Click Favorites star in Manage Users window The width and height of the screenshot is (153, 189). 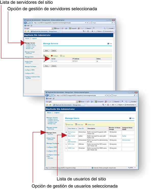(x=47, y=105)
